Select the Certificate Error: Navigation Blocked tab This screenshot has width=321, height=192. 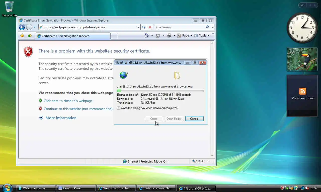[73, 36]
